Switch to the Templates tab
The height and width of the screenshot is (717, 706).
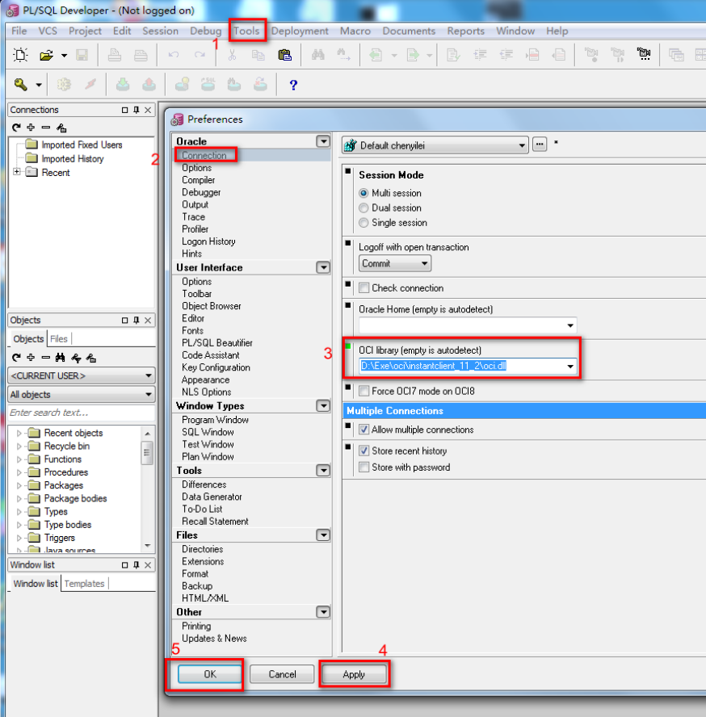point(85,584)
